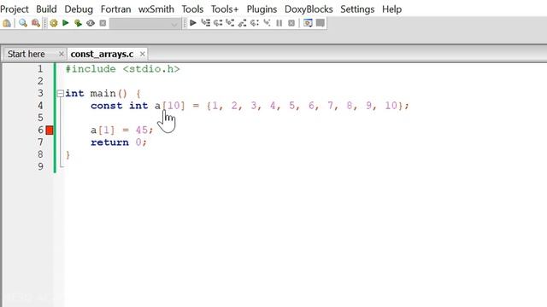
Task: Remove the red breakpoint on line 6
Action: tap(50, 130)
